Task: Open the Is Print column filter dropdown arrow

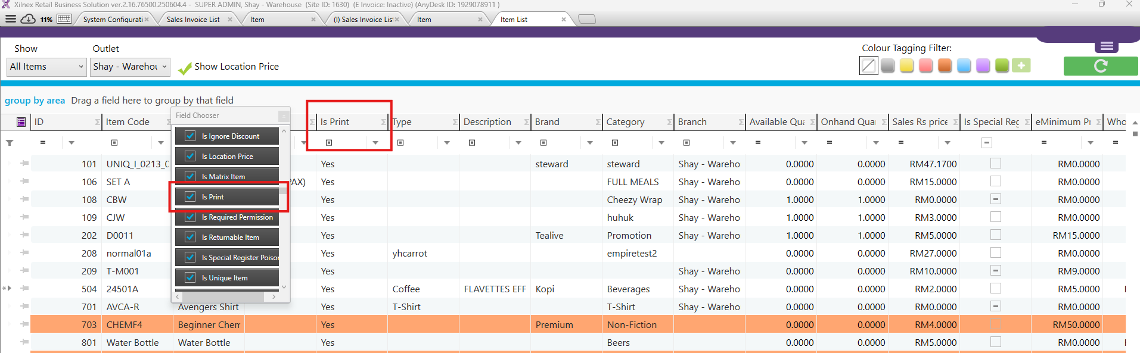Action: coord(375,143)
